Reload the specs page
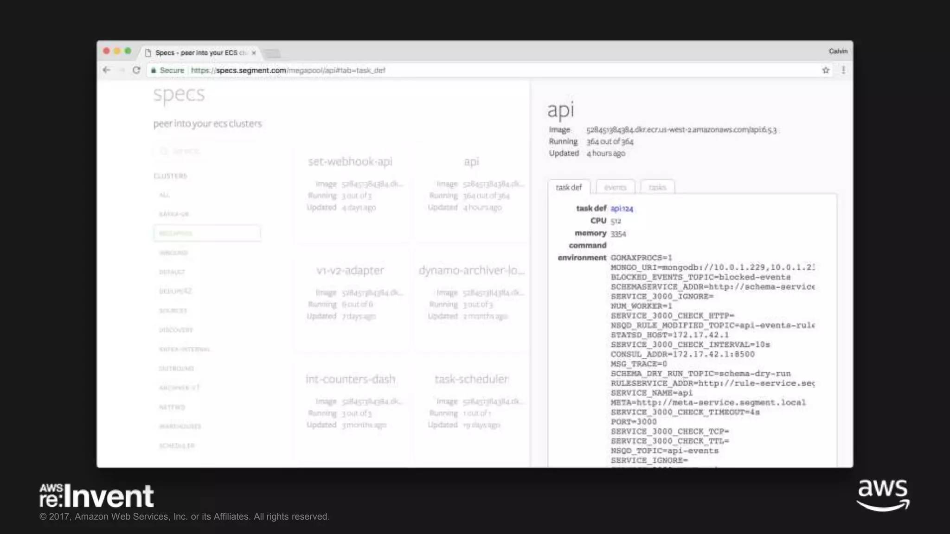This screenshot has height=534, width=950. (x=136, y=70)
